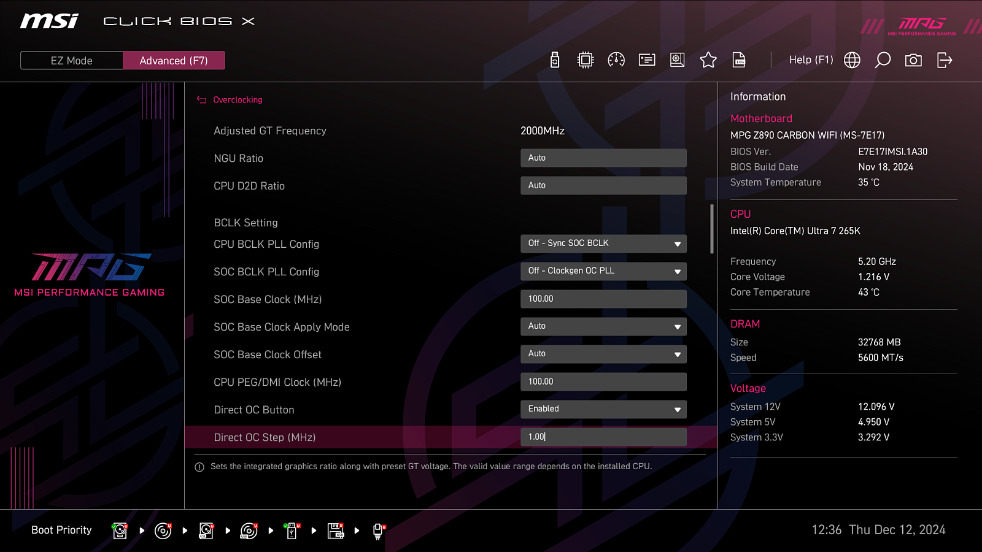Select the NGU Ratio label
Viewport: 982px width, 552px height.
pos(238,158)
